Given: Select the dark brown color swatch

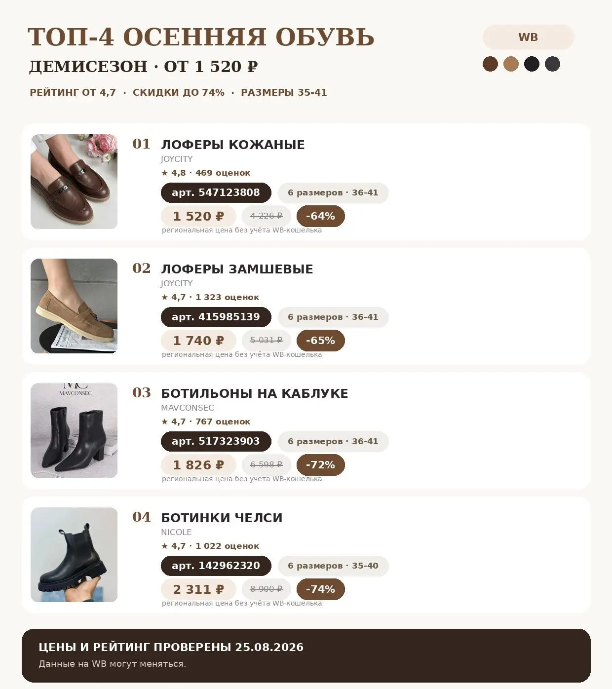Looking at the screenshot, I should click(490, 64).
